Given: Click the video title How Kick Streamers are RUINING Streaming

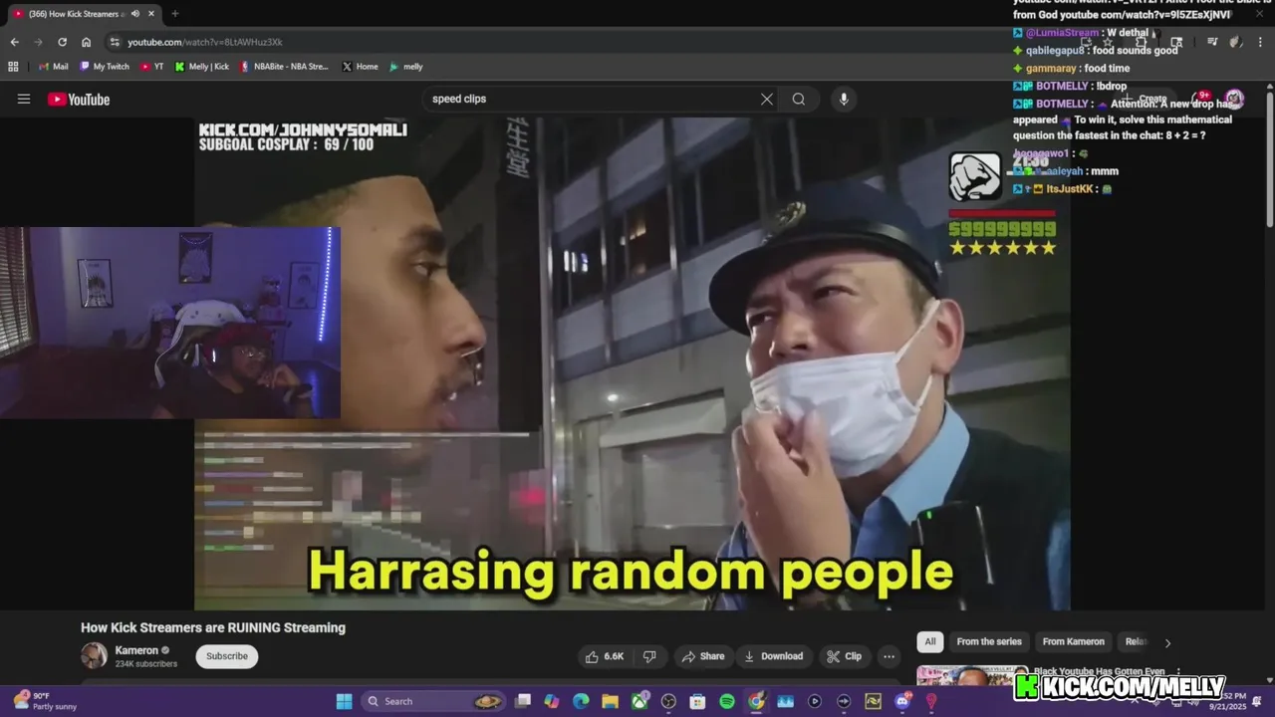Looking at the screenshot, I should (x=213, y=627).
